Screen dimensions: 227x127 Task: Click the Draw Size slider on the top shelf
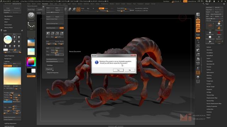(x=125, y=10)
